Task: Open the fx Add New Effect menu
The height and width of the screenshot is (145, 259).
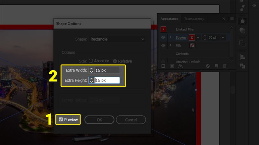Action: point(180,66)
